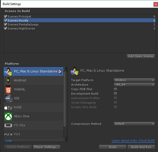Select the Scenes/PantallaJuego row text
The height and width of the screenshot is (152, 158).
23,24
